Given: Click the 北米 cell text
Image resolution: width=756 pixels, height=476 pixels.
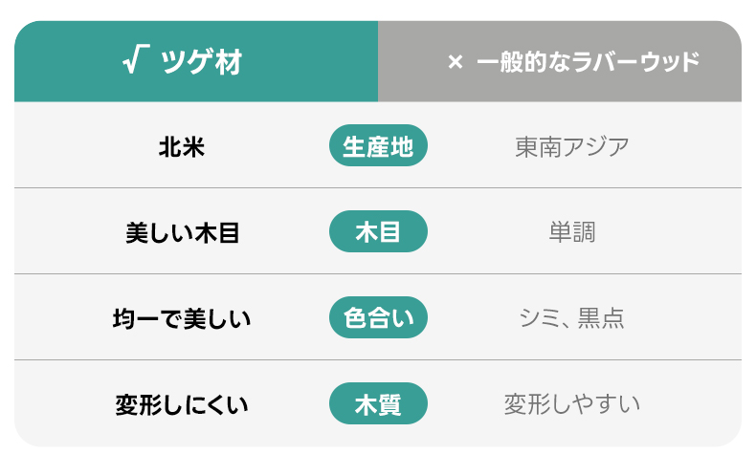Looking at the screenshot, I should (182, 146).
